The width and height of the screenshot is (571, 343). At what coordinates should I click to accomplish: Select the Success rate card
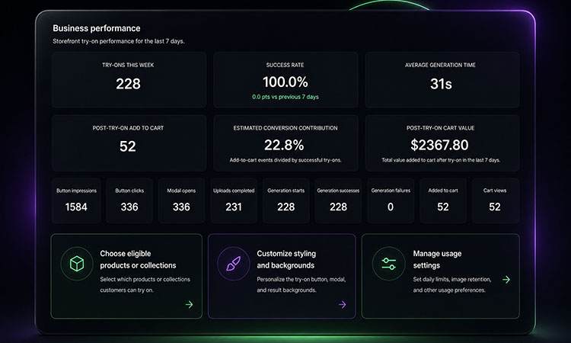(x=285, y=80)
